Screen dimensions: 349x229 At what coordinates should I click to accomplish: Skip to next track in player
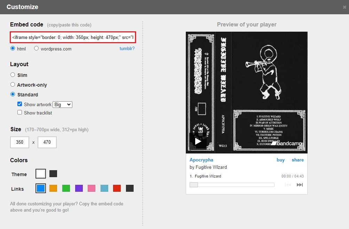tap(300, 185)
